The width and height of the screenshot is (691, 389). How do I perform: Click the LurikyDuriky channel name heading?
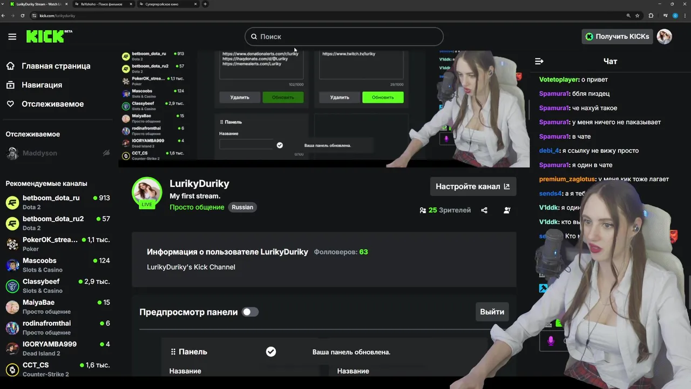point(199,184)
